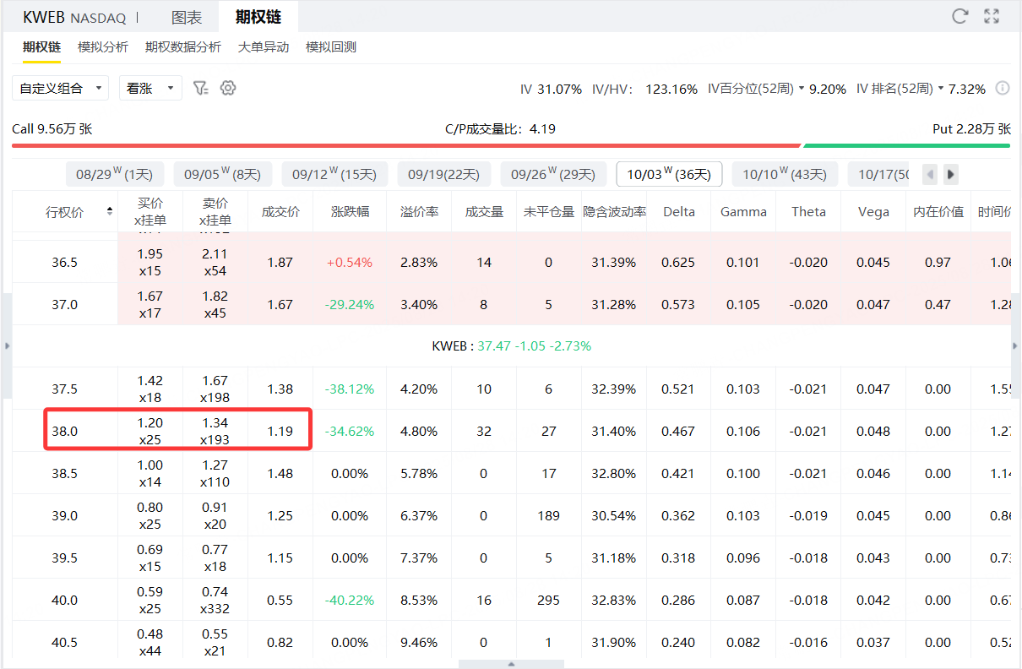1022x669 pixels.
Task: Open IV 排名(52周) period dropdown
Action: [x=900, y=88]
